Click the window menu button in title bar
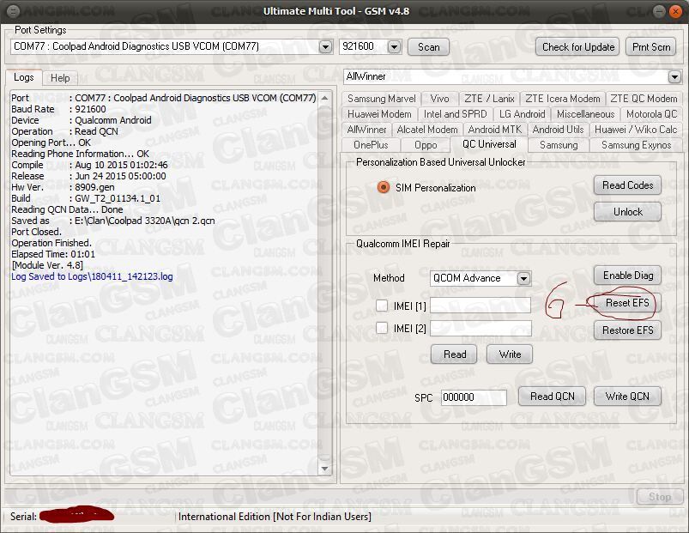The height and width of the screenshot is (533, 689). [14, 11]
